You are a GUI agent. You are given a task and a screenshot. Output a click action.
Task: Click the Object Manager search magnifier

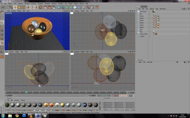click(182, 9)
